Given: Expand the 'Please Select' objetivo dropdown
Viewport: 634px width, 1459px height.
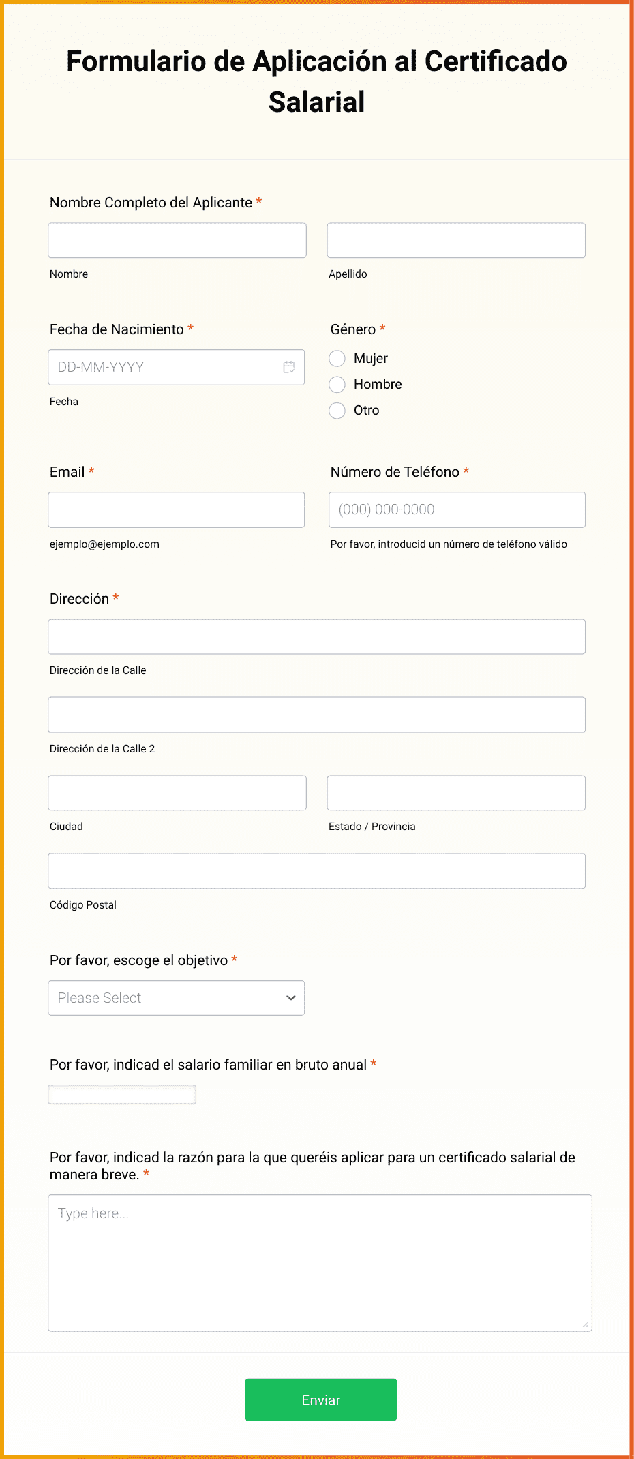Looking at the screenshot, I should tap(177, 998).
